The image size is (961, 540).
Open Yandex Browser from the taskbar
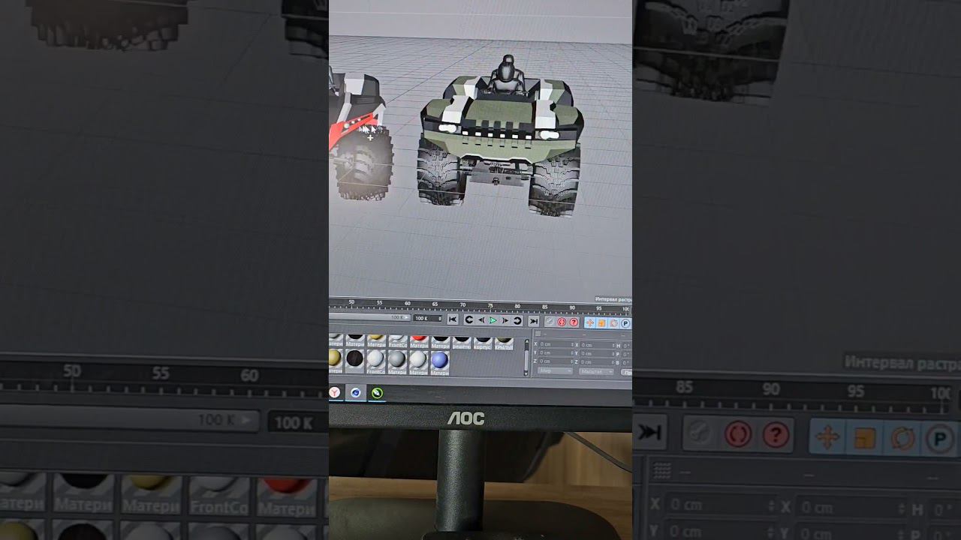click(x=334, y=392)
